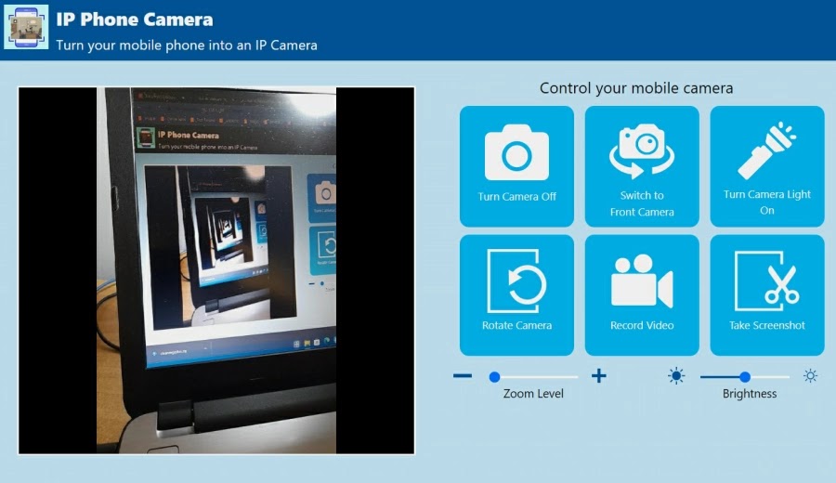Click the 'Zoom Level' label
This screenshot has height=483, width=836.
point(533,394)
